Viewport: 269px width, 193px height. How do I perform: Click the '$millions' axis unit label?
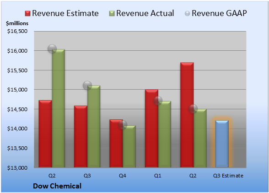(x=17, y=23)
